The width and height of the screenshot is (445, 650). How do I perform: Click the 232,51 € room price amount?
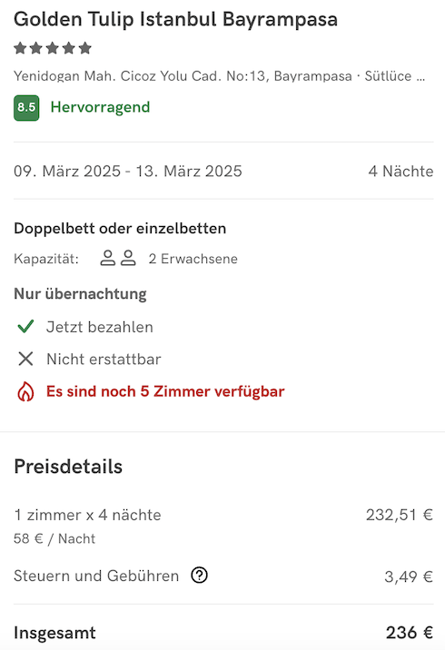coord(400,515)
